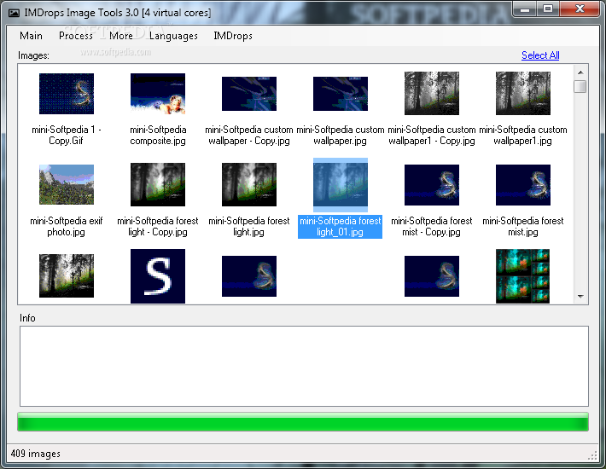Select the large white S logo thumbnail

[158, 276]
